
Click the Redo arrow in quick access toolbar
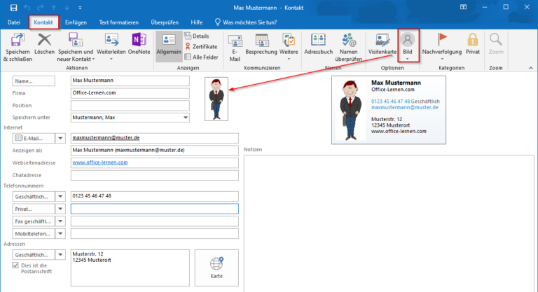[41, 8]
